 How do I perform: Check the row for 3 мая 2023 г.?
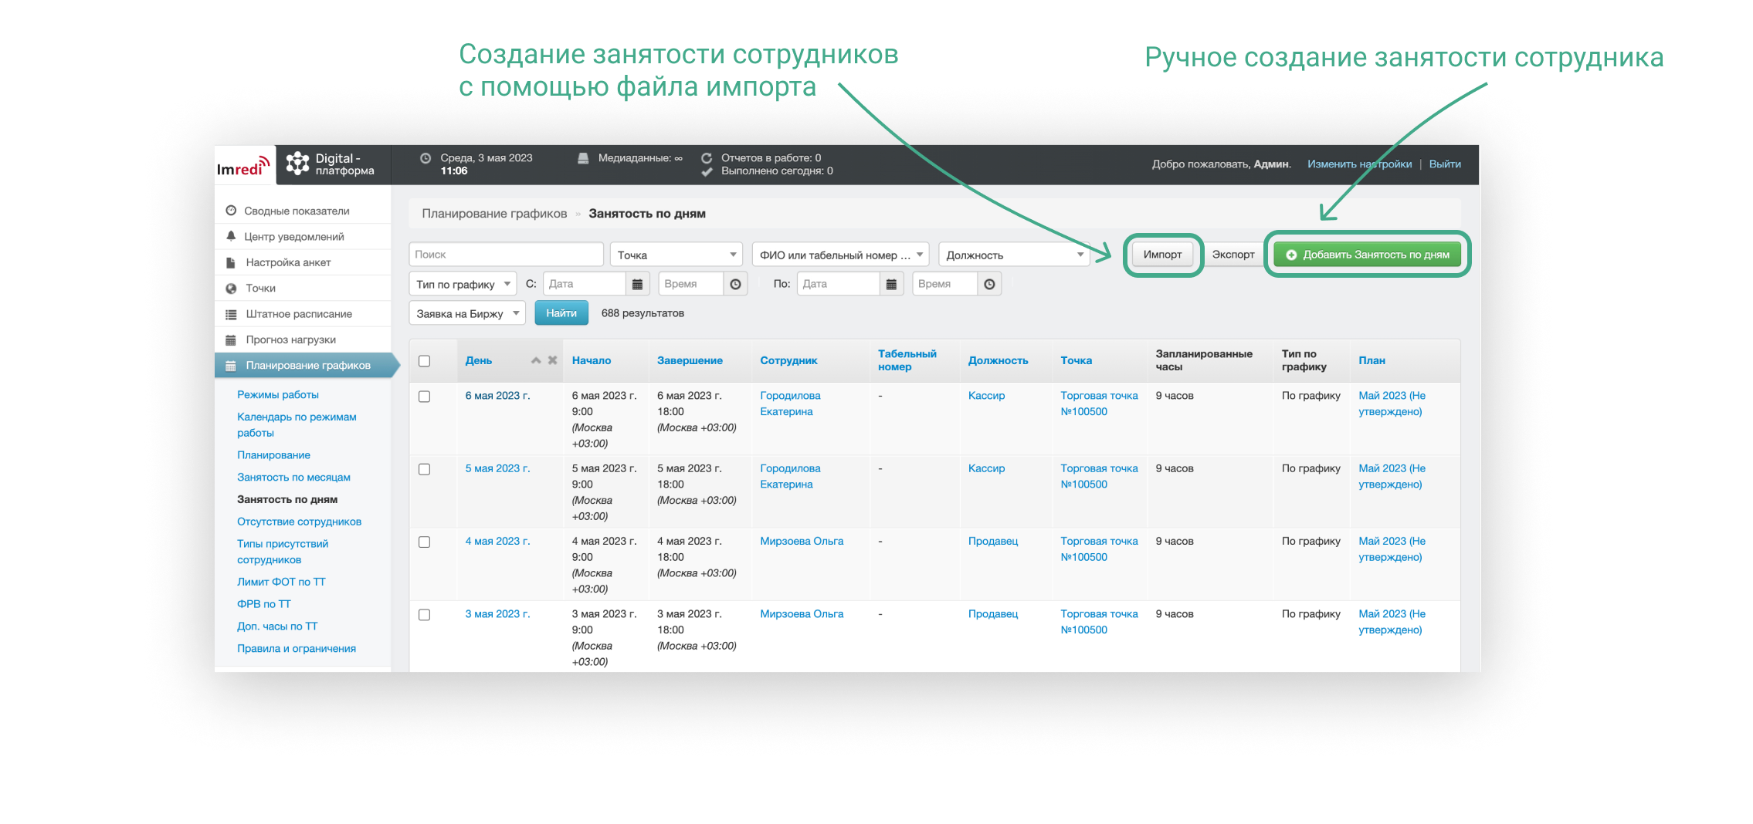[x=424, y=615]
